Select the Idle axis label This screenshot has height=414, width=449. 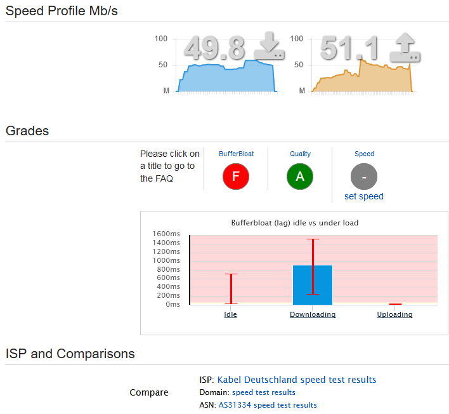click(230, 314)
